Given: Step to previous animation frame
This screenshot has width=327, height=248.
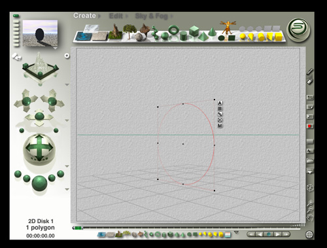Looking at the screenshot, I should (260, 234).
